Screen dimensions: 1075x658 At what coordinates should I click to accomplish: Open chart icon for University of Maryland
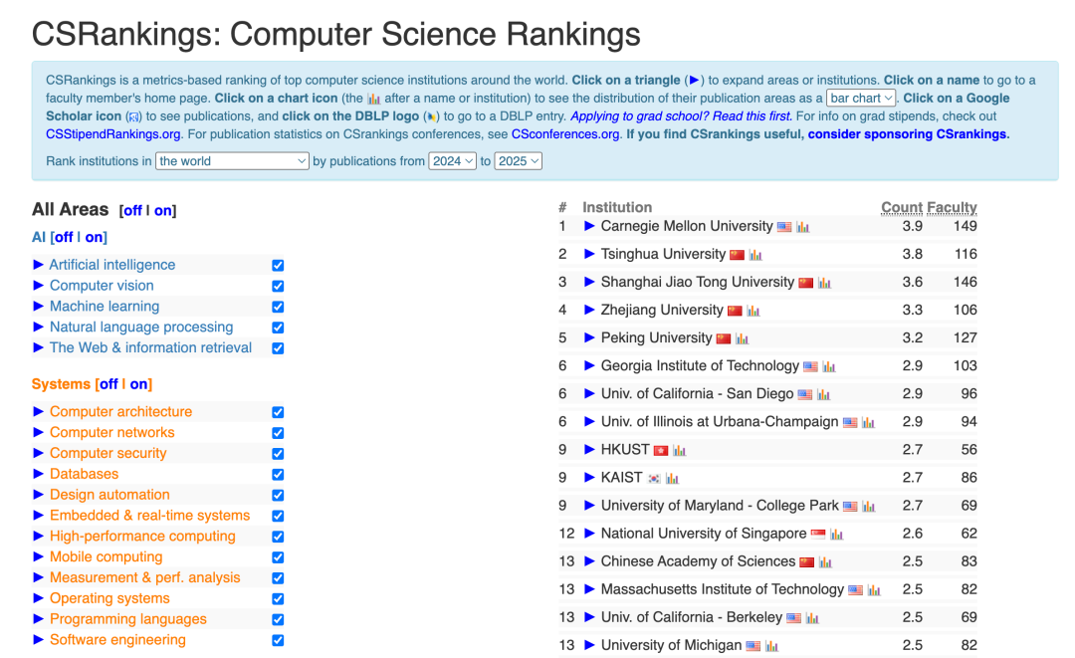pos(869,507)
